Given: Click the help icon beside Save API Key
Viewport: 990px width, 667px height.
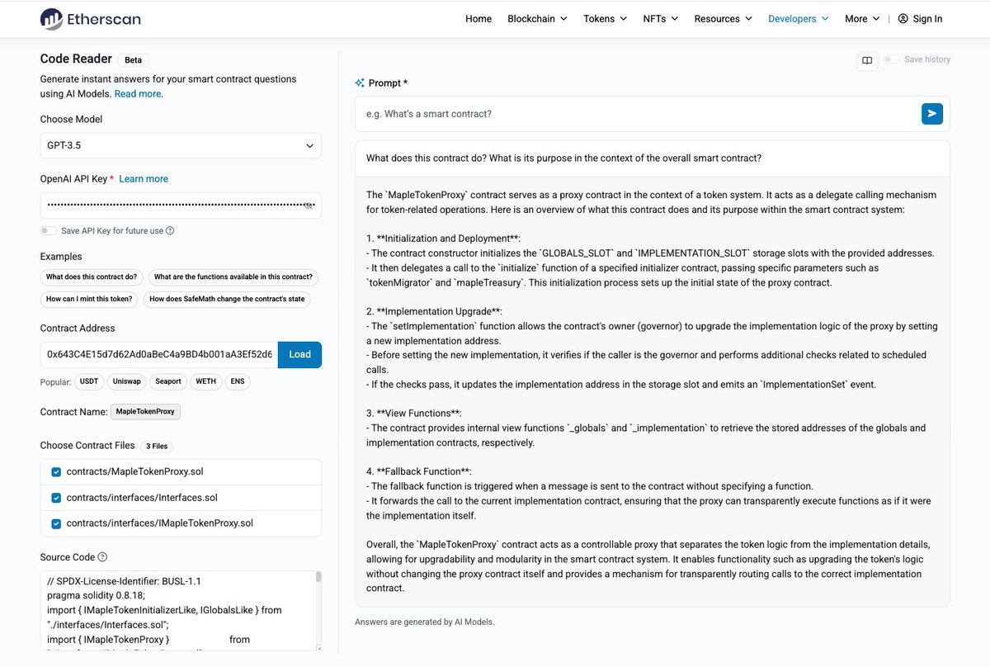Looking at the screenshot, I should [170, 231].
